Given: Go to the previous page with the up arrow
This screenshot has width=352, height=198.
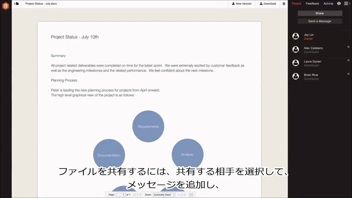Looking at the screenshot, I should (x=134, y=195).
